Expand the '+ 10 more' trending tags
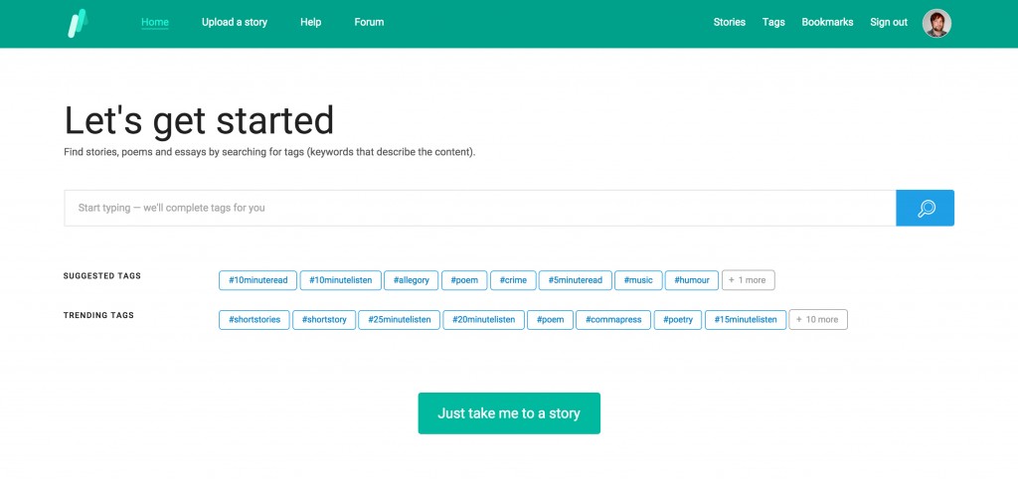The width and height of the screenshot is (1018, 483). pos(817,320)
